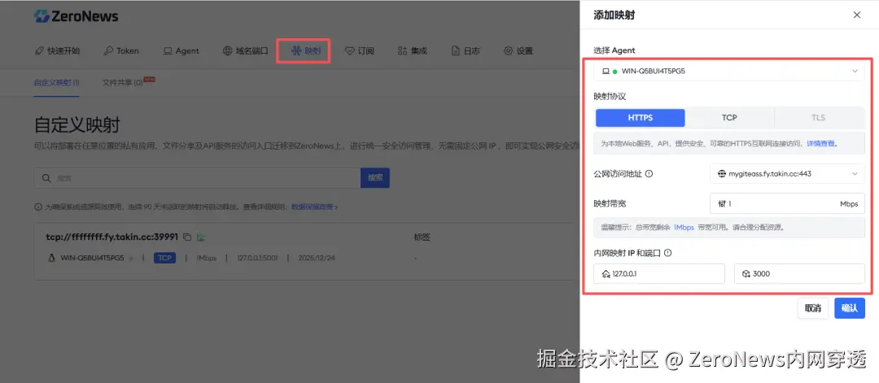Click the 搜索 button
879x383 pixels.
pos(375,178)
